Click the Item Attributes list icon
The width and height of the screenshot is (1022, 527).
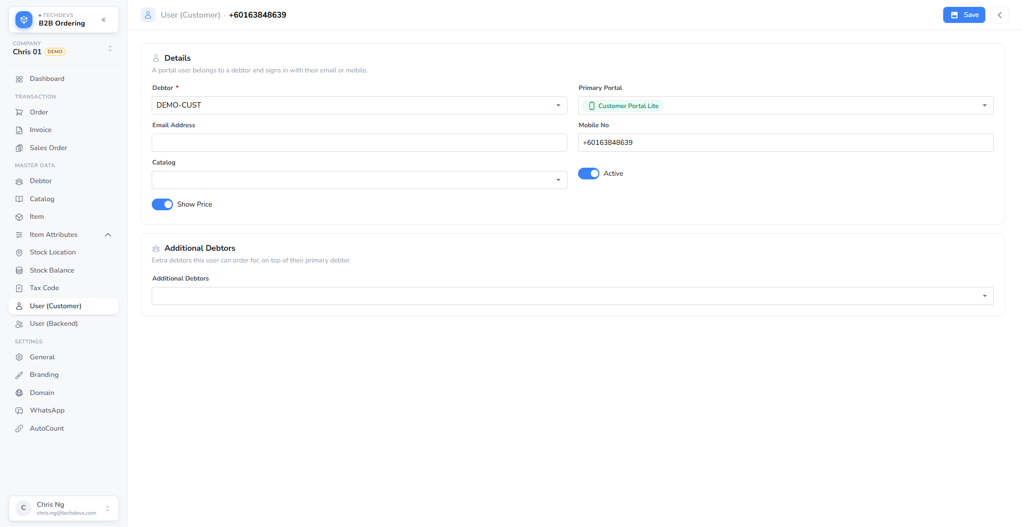(19, 235)
